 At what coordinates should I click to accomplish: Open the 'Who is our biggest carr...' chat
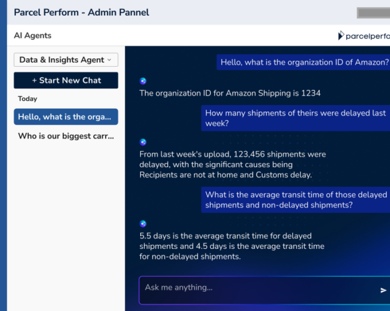66,136
